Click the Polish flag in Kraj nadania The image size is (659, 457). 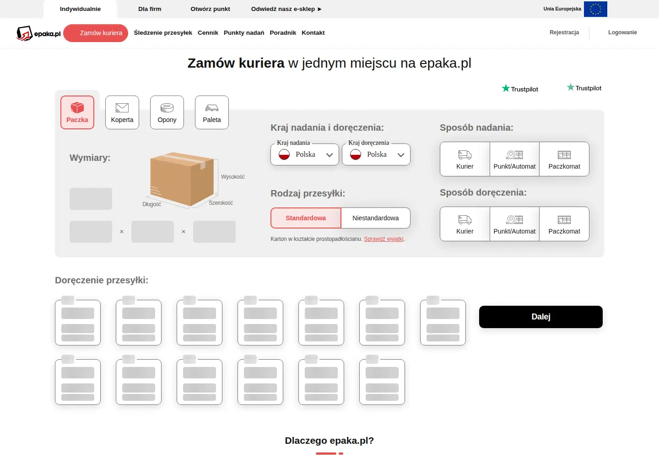284,154
